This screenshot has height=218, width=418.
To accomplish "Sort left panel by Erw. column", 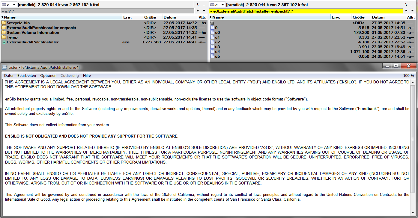I will coord(133,17).
